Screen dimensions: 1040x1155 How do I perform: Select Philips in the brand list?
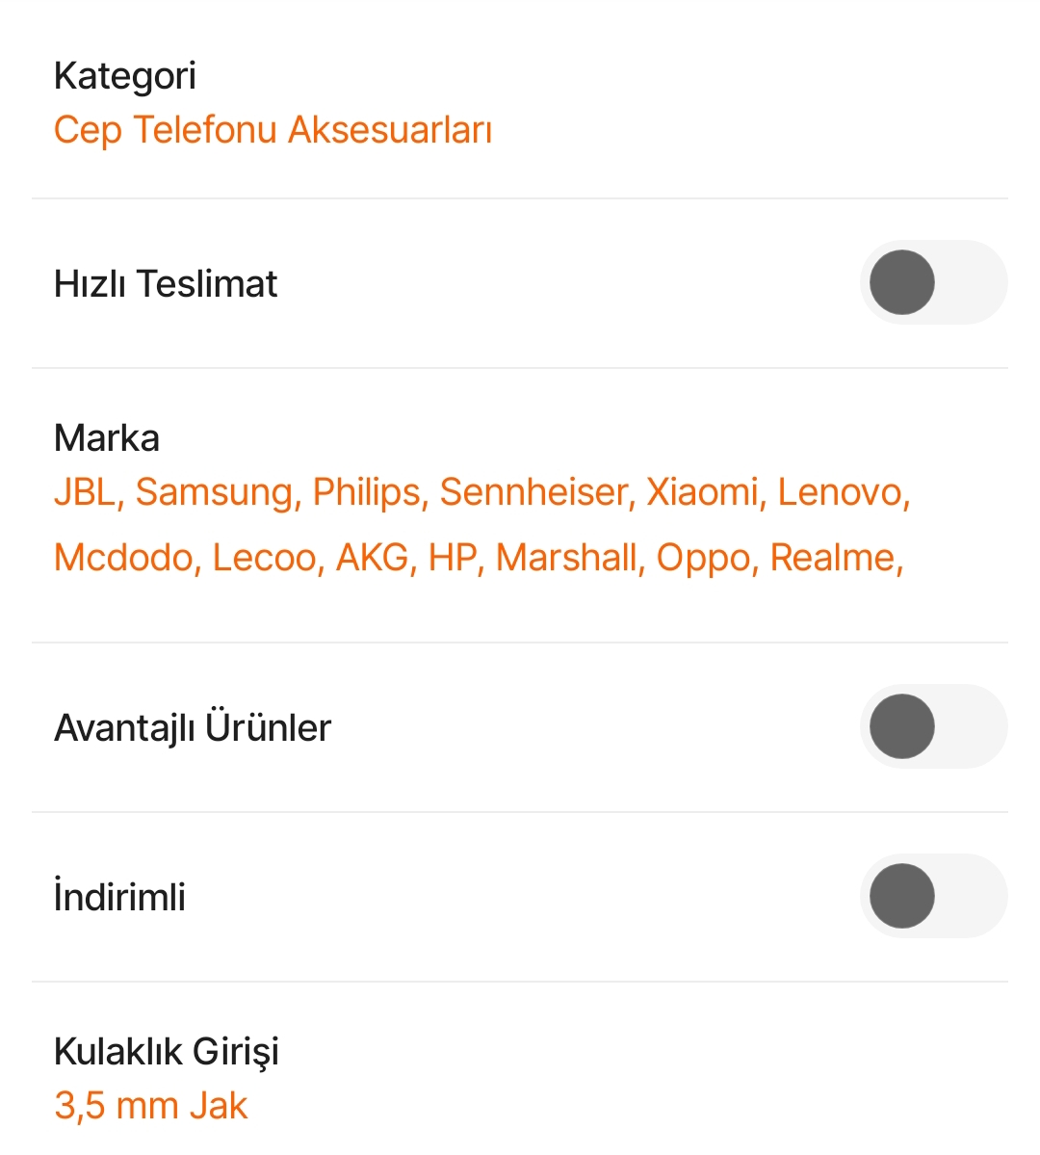tap(367, 492)
